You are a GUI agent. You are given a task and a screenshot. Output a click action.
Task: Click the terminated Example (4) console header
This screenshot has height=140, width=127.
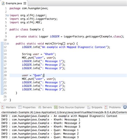click(x=64, y=112)
